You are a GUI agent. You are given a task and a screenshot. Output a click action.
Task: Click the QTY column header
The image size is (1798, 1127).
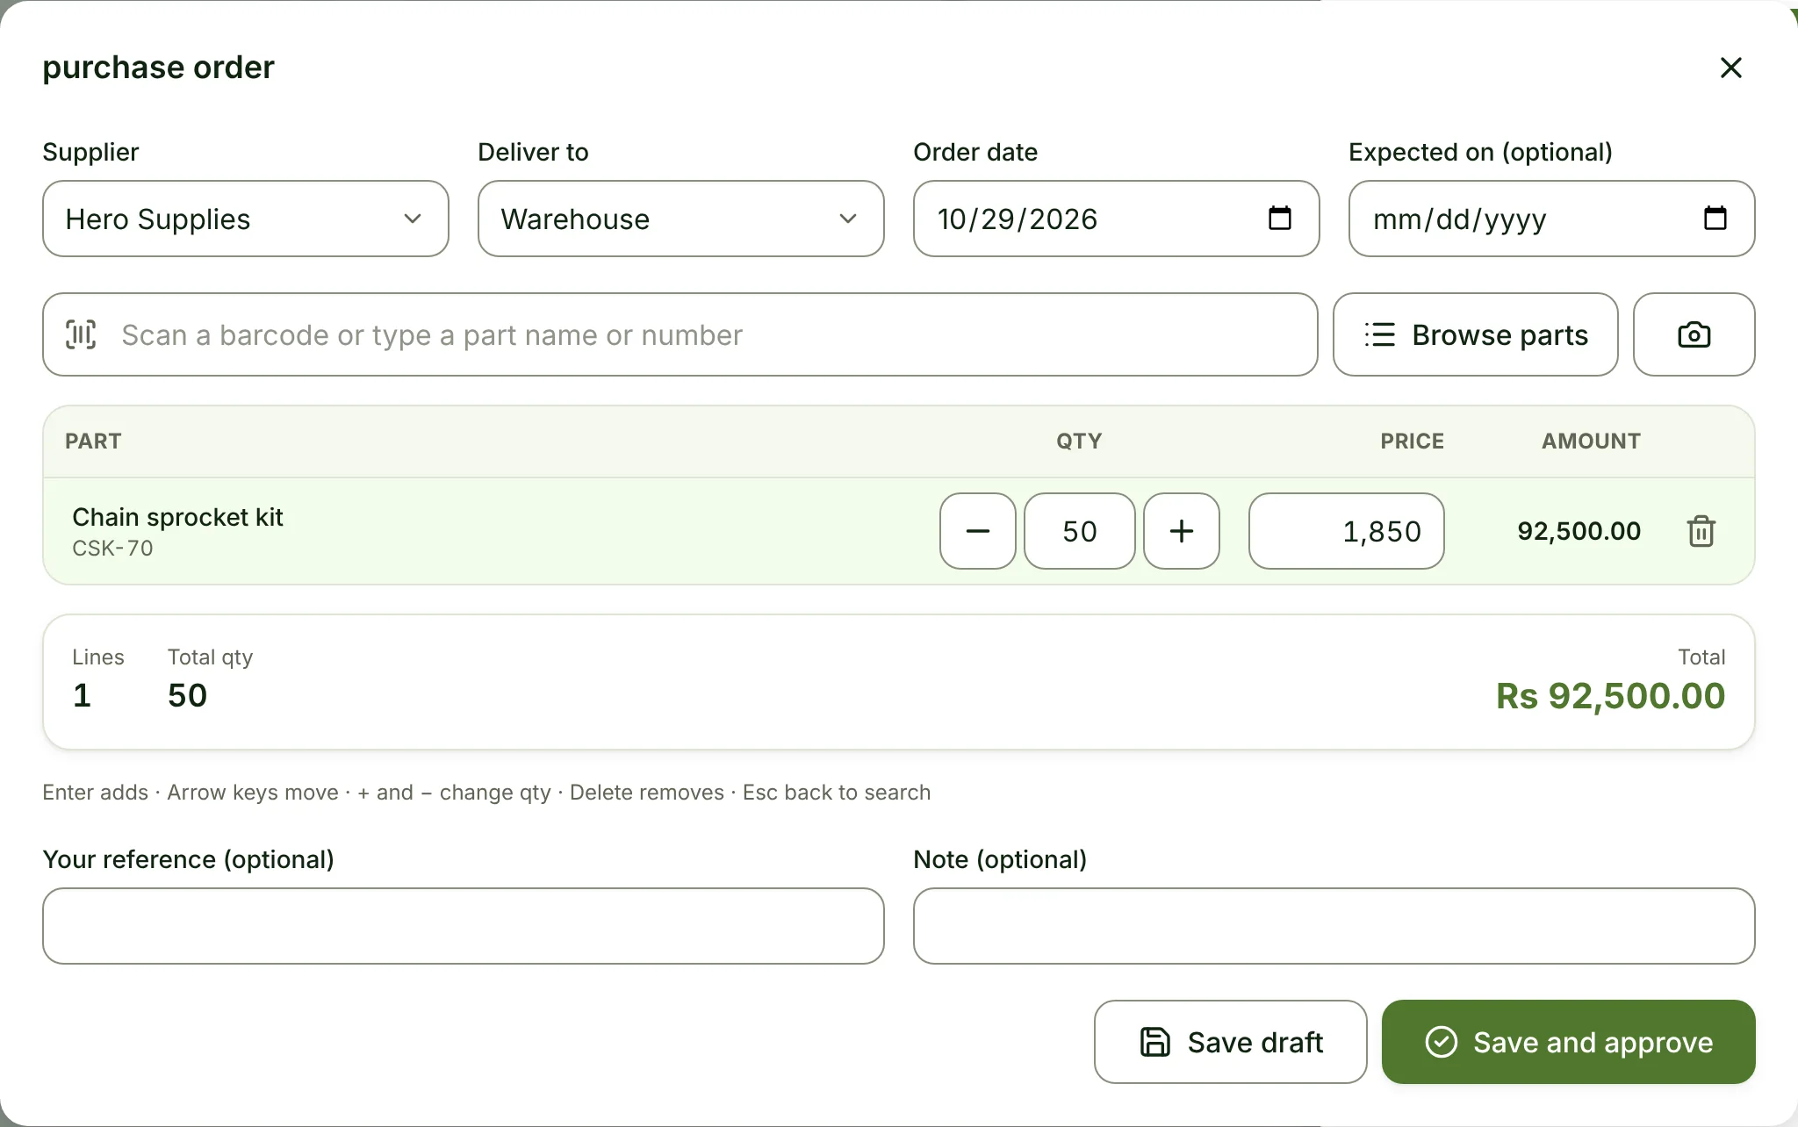click(1079, 441)
